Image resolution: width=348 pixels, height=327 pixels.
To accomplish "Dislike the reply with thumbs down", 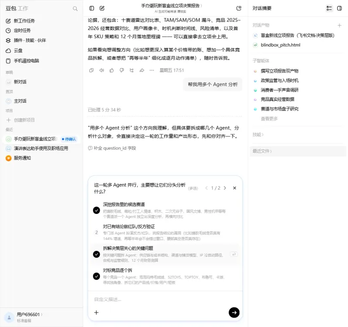I will coord(122,70).
